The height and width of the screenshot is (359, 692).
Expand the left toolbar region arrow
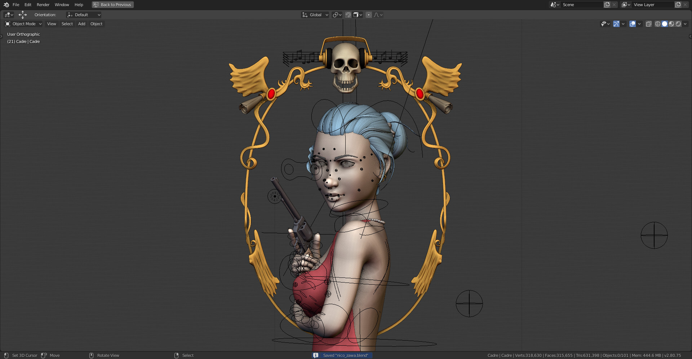click(x=1, y=36)
